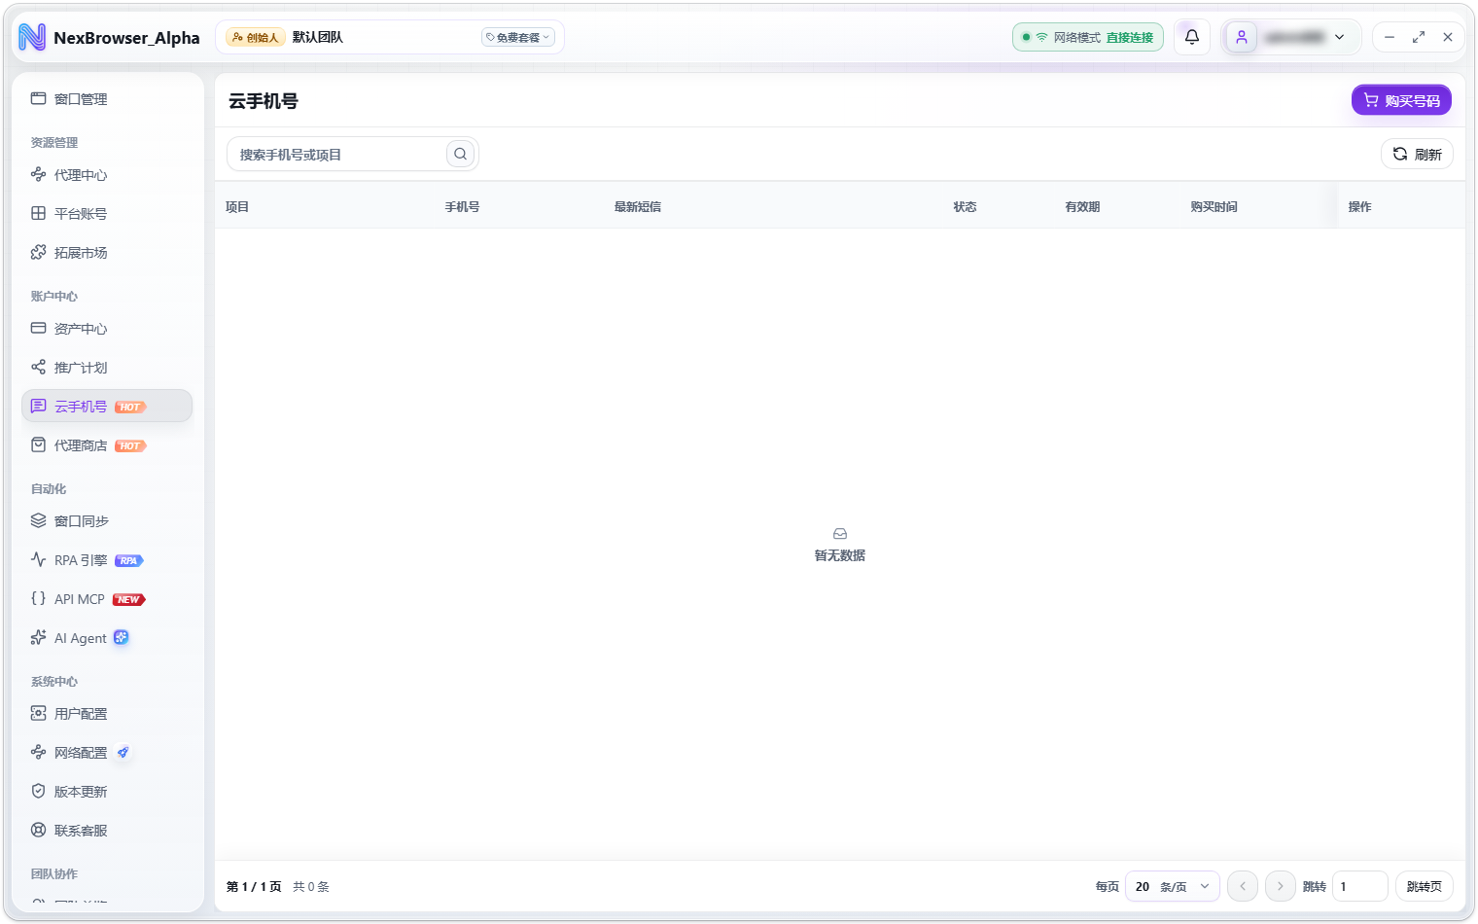Open 窗口管理 in sidebar
Image resolution: width=1478 pixels, height=924 pixels.
(x=107, y=99)
